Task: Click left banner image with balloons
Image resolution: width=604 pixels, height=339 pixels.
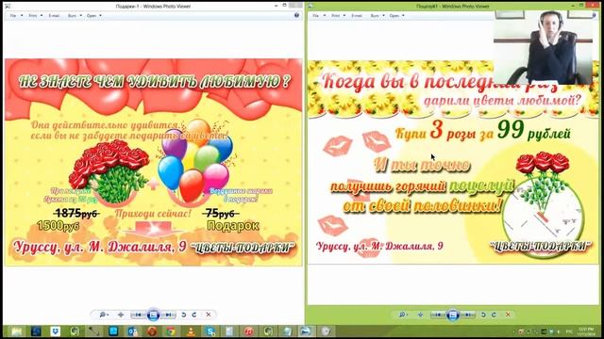Action: [x=153, y=162]
